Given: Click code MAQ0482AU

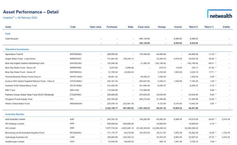Looking at the screenshot, I should tap(76, 104).
